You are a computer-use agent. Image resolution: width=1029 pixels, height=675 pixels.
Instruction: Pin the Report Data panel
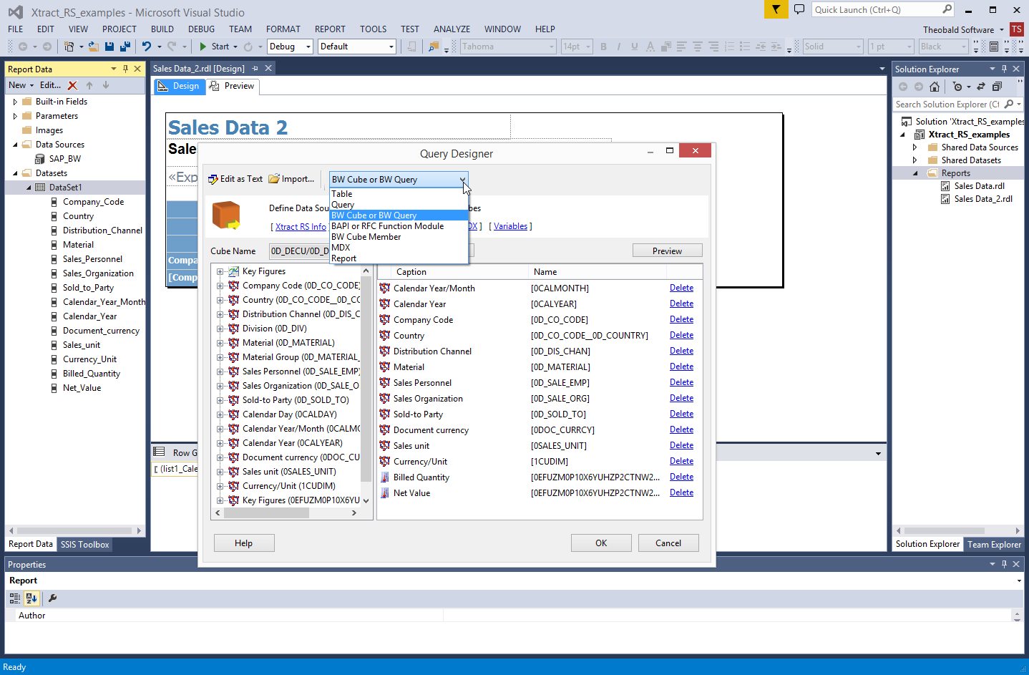[125, 69]
